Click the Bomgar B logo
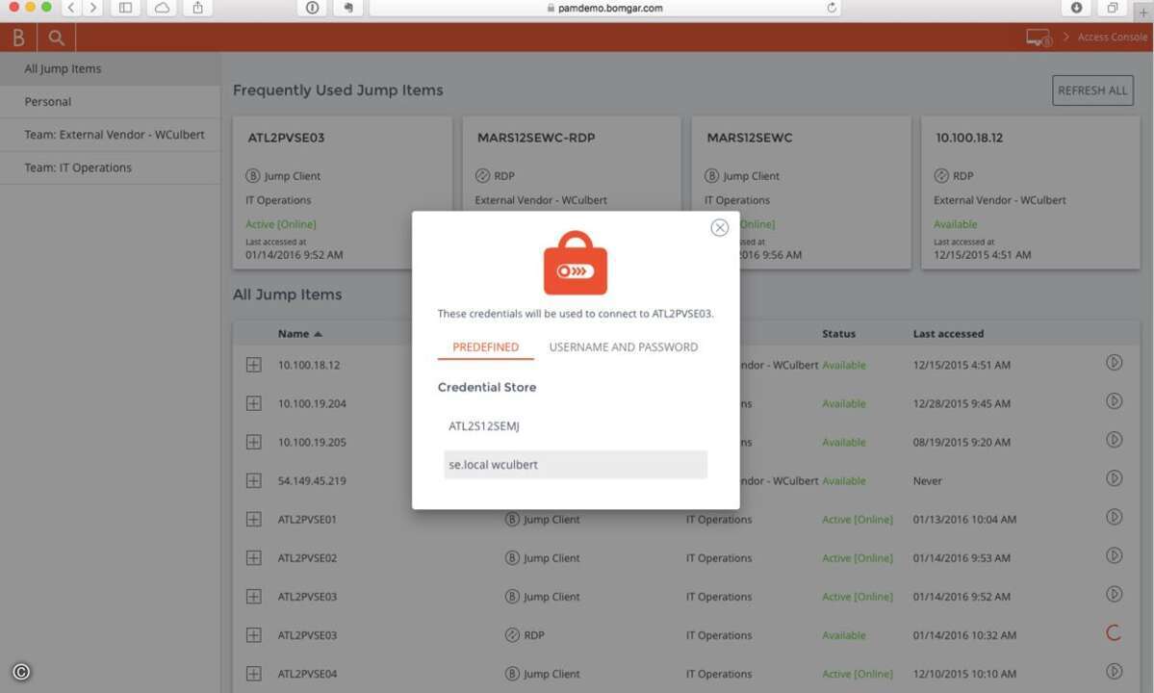This screenshot has height=693, width=1154. tap(18, 37)
